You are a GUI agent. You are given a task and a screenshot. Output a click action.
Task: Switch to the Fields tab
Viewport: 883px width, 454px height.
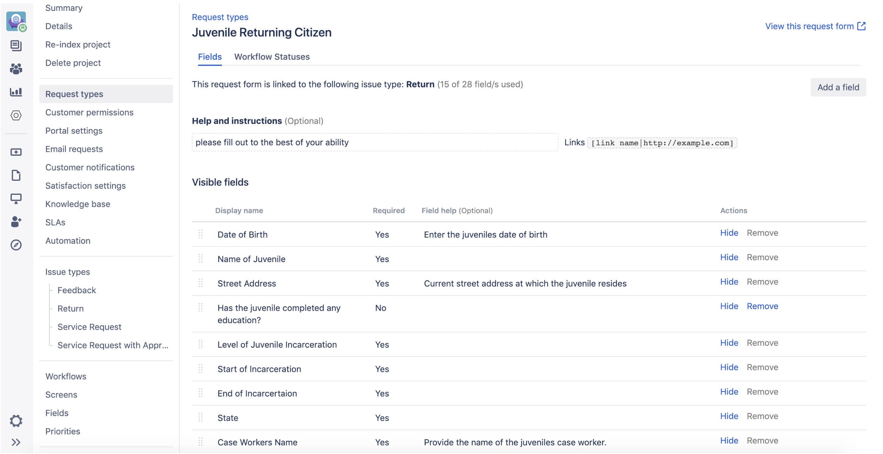(x=210, y=57)
